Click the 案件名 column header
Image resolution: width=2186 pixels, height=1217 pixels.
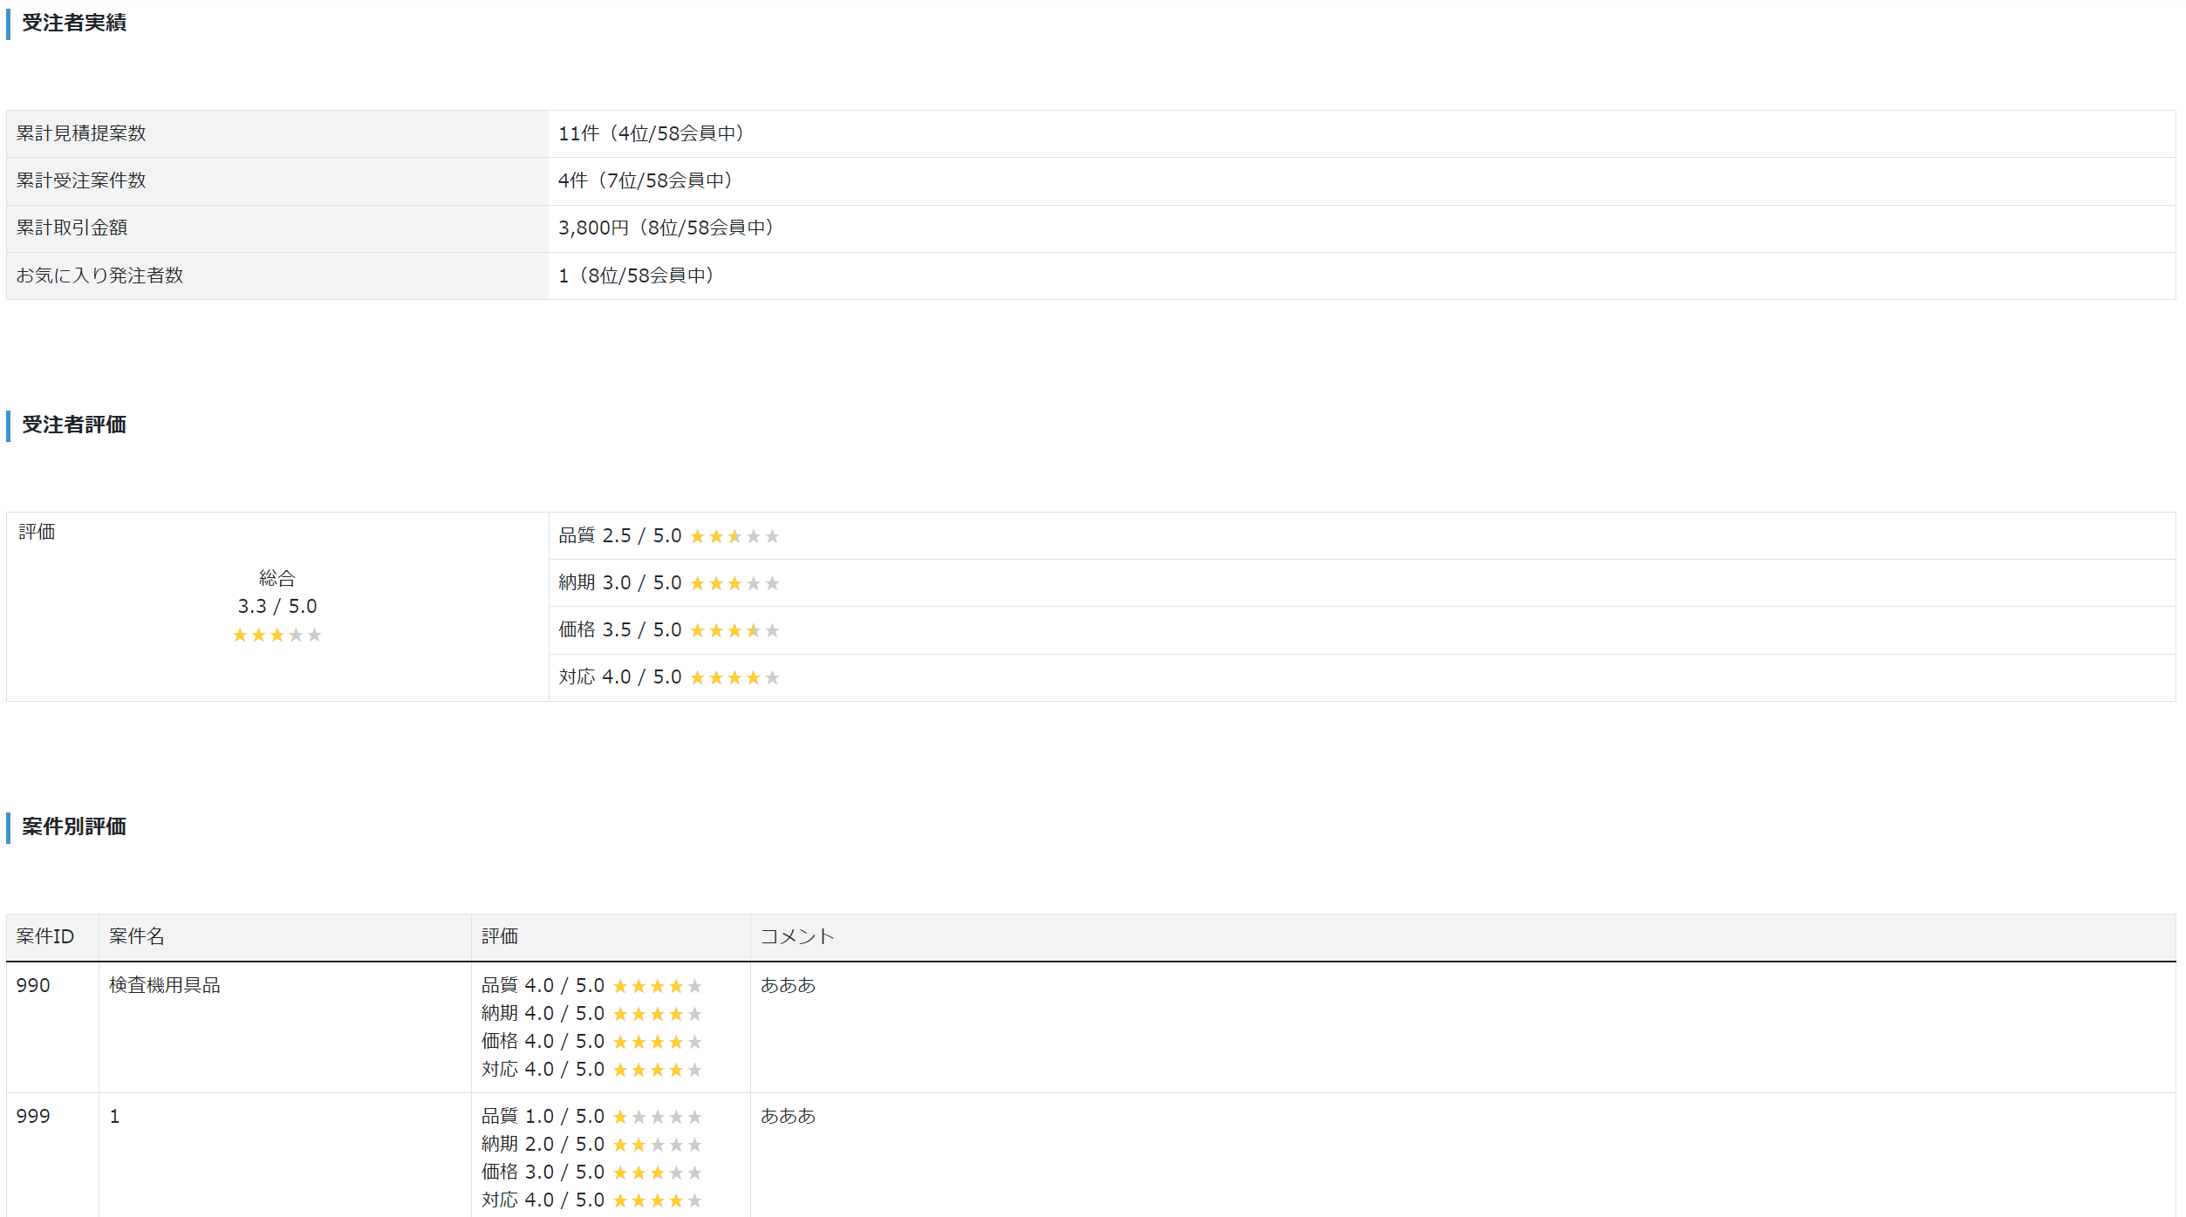[x=137, y=936]
